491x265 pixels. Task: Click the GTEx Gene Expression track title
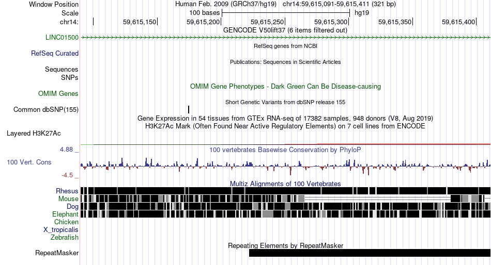(285, 119)
